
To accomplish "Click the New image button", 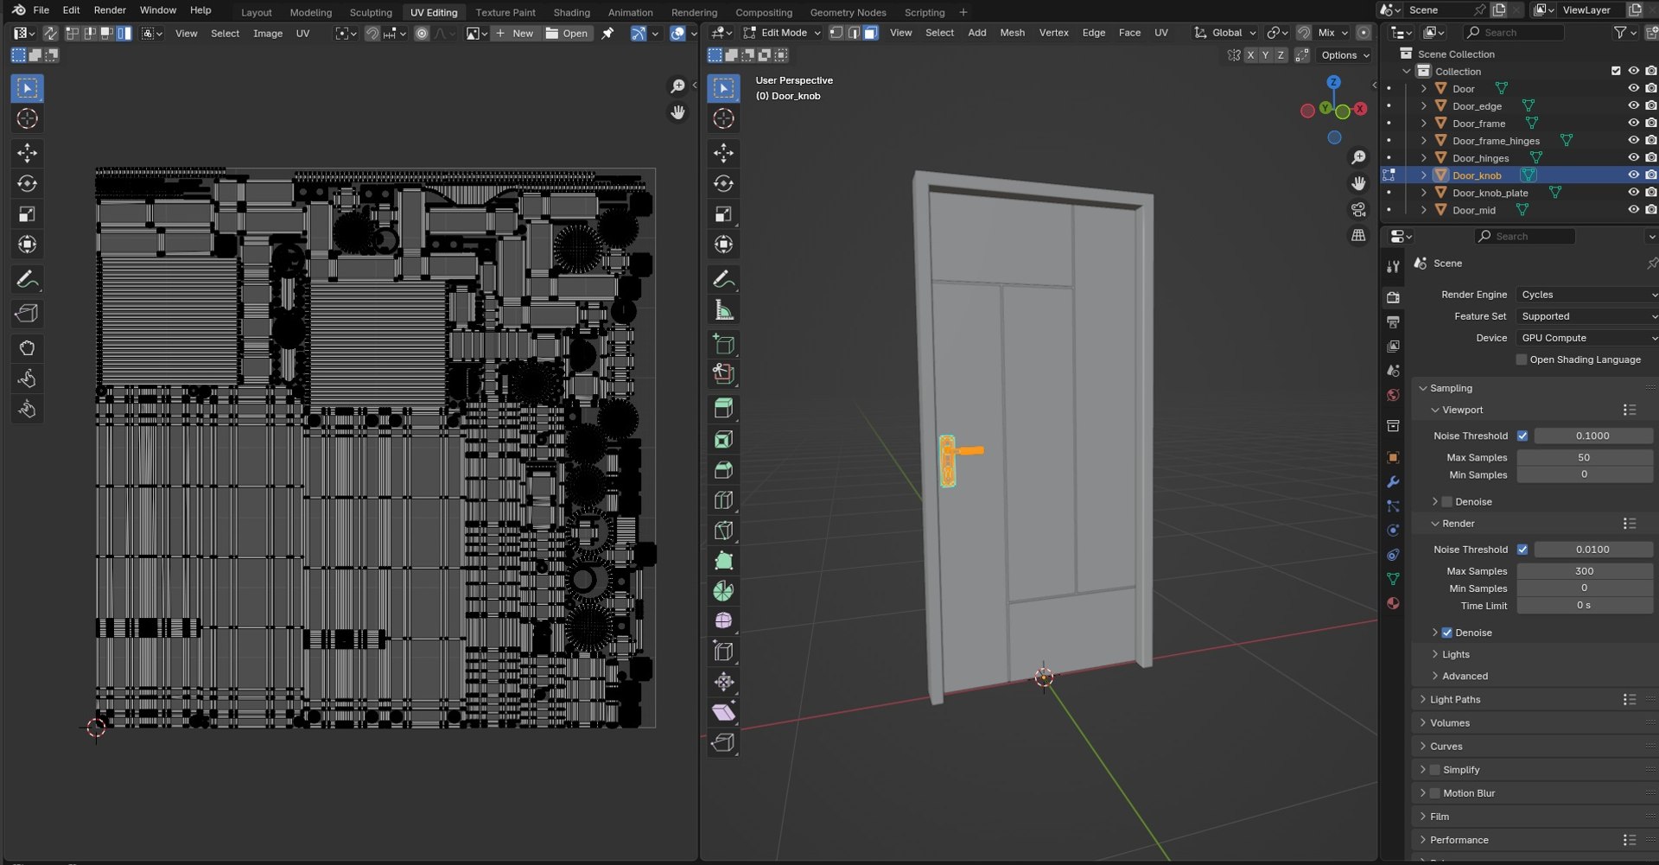I will coord(515,34).
